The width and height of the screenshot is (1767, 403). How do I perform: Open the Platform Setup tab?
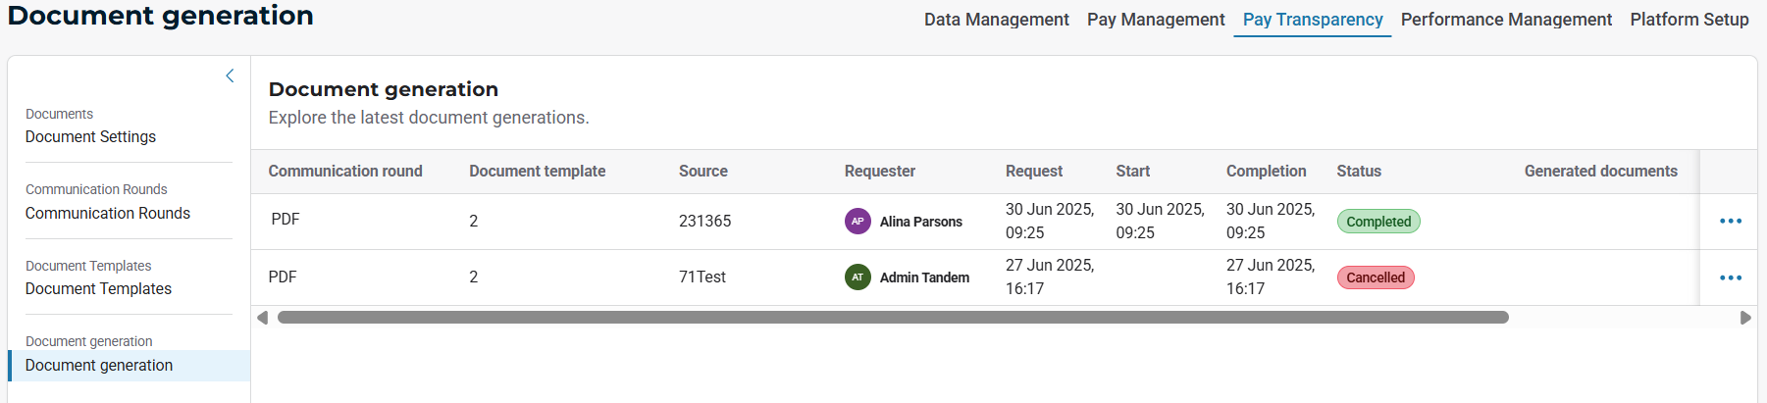coord(1689,20)
